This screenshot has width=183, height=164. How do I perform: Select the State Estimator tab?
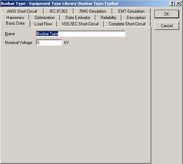77,18
